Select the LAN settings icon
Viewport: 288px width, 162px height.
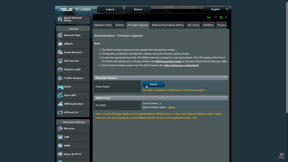[60, 137]
